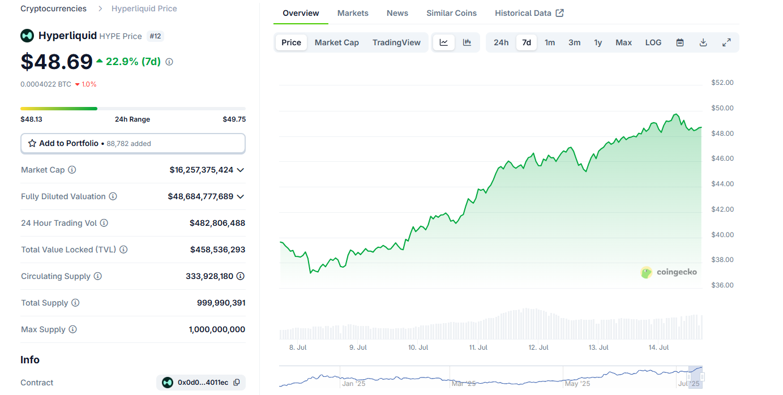783x395 pixels.
Task: Open the News tab
Action: pos(397,13)
